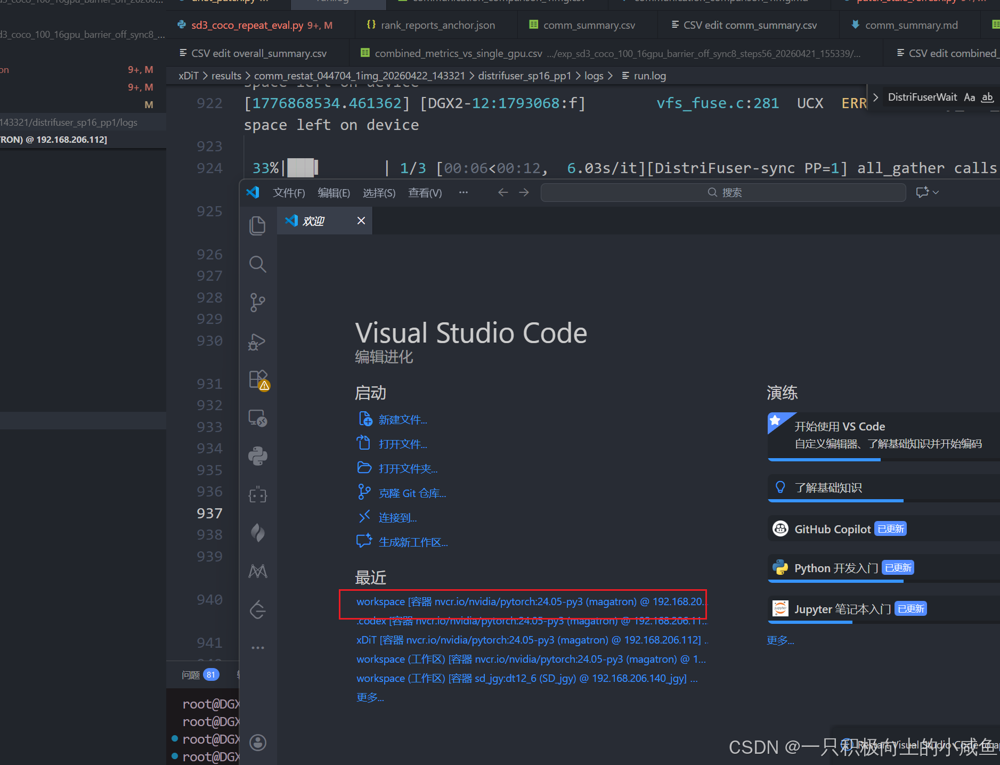Click the VS Code logo in title bar

pos(253,192)
